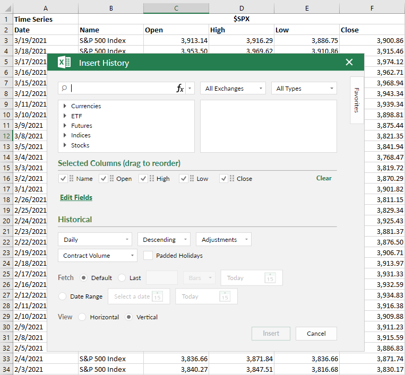This screenshot has width=405, height=375.
Task: Uncheck the Low column checkbox
Action: coord(183,179)
